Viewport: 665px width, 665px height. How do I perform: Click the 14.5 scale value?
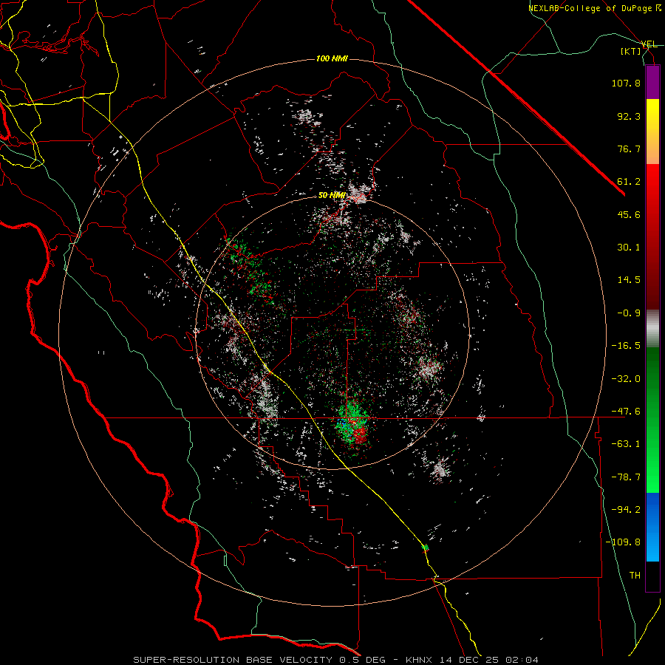(x=629, y=280)
